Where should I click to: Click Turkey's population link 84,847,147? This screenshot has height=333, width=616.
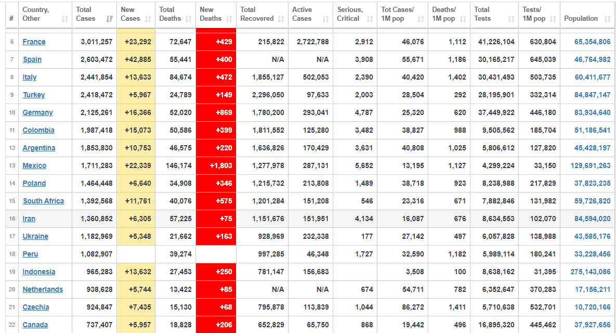(593, 95)
